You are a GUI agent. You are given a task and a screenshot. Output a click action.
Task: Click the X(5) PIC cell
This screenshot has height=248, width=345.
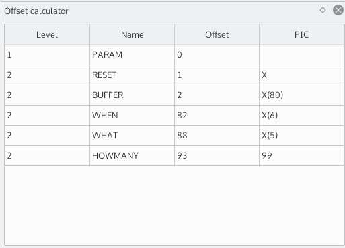(301, 136)
